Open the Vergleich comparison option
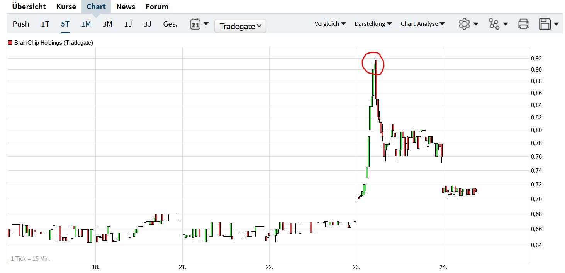Viewport: 565px width, 273px height. [330, 23]
